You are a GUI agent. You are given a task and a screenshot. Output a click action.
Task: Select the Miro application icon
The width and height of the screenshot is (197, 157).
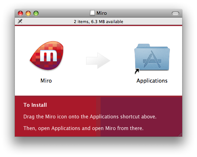click(47, 55)
